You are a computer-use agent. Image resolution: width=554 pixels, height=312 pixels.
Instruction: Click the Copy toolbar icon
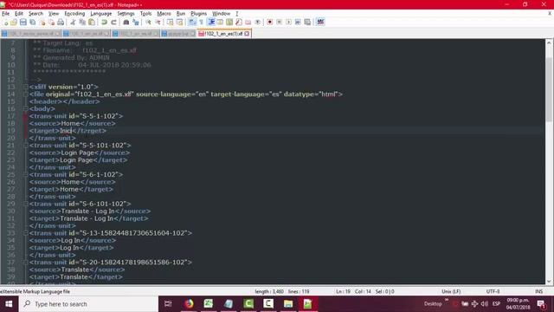(x=82, y=22)
